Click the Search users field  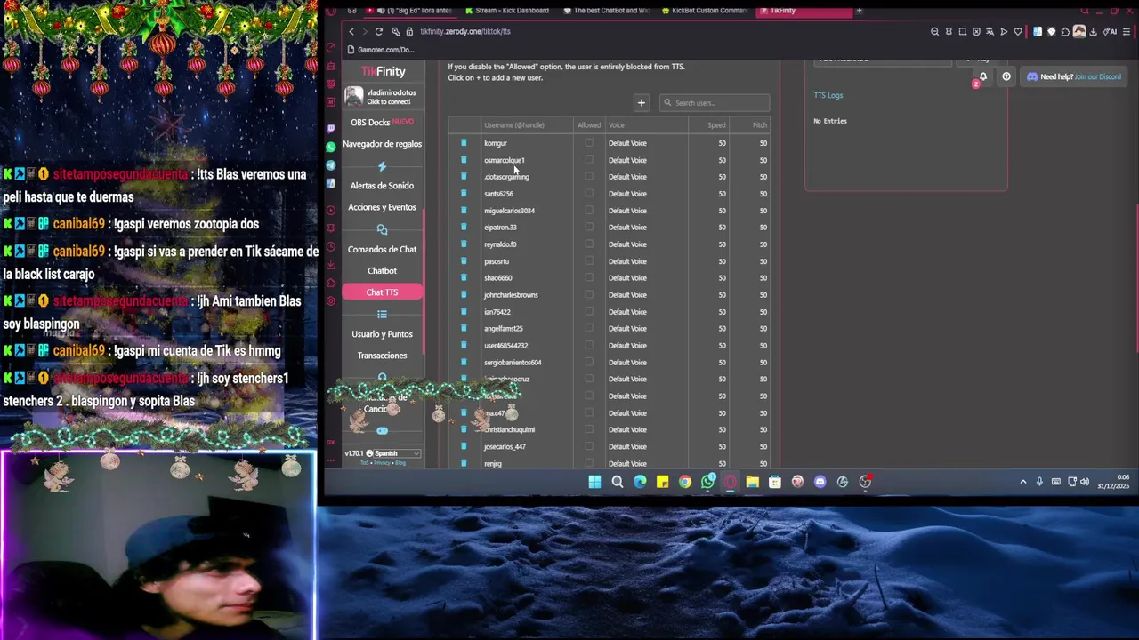tap(715, 103)
